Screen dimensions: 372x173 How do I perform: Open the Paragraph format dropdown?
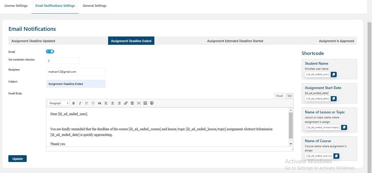tap(58, 103)
